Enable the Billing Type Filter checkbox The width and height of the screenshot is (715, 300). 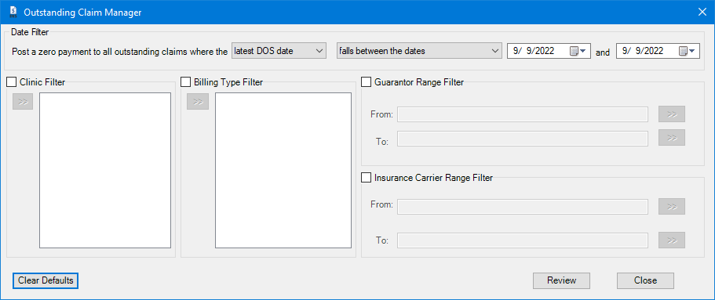click(185, 82)
